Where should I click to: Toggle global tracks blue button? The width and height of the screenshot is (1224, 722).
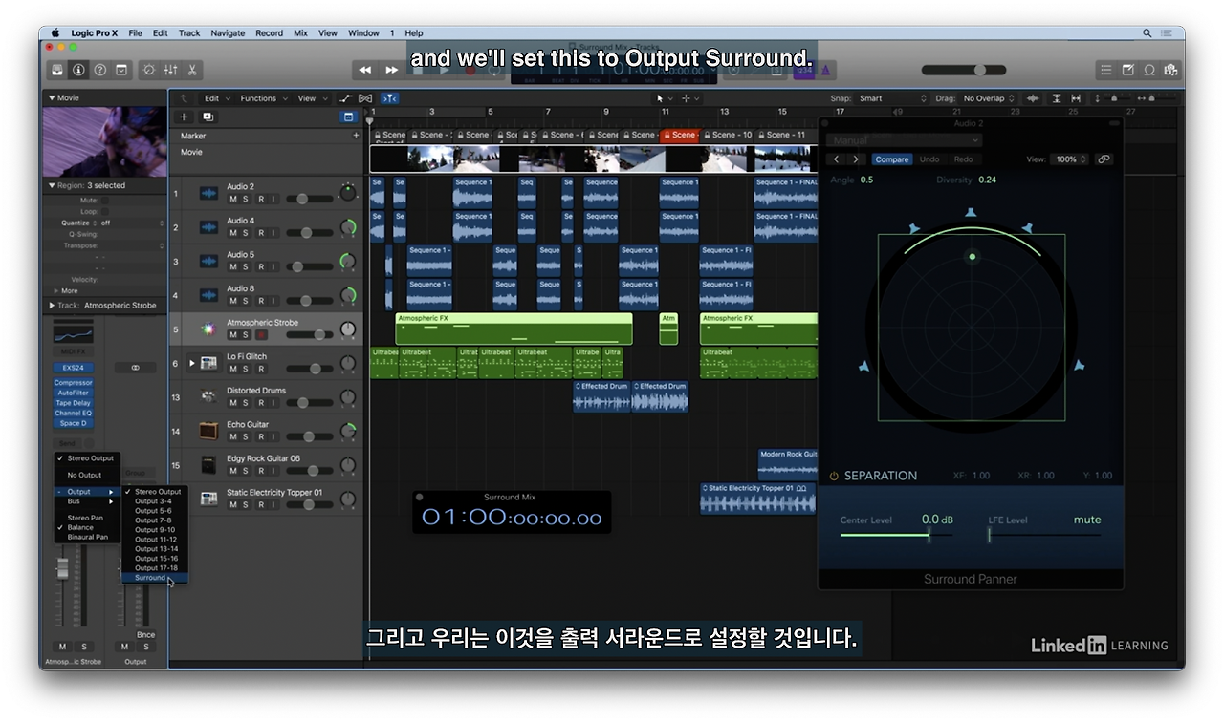pyautogui.click(x=348, y=117)
